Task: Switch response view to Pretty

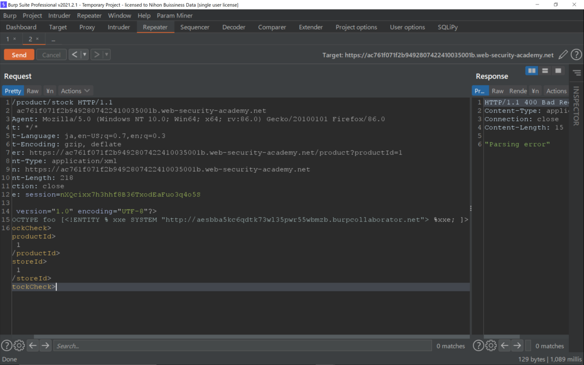Action: click(x=480, y=91)
